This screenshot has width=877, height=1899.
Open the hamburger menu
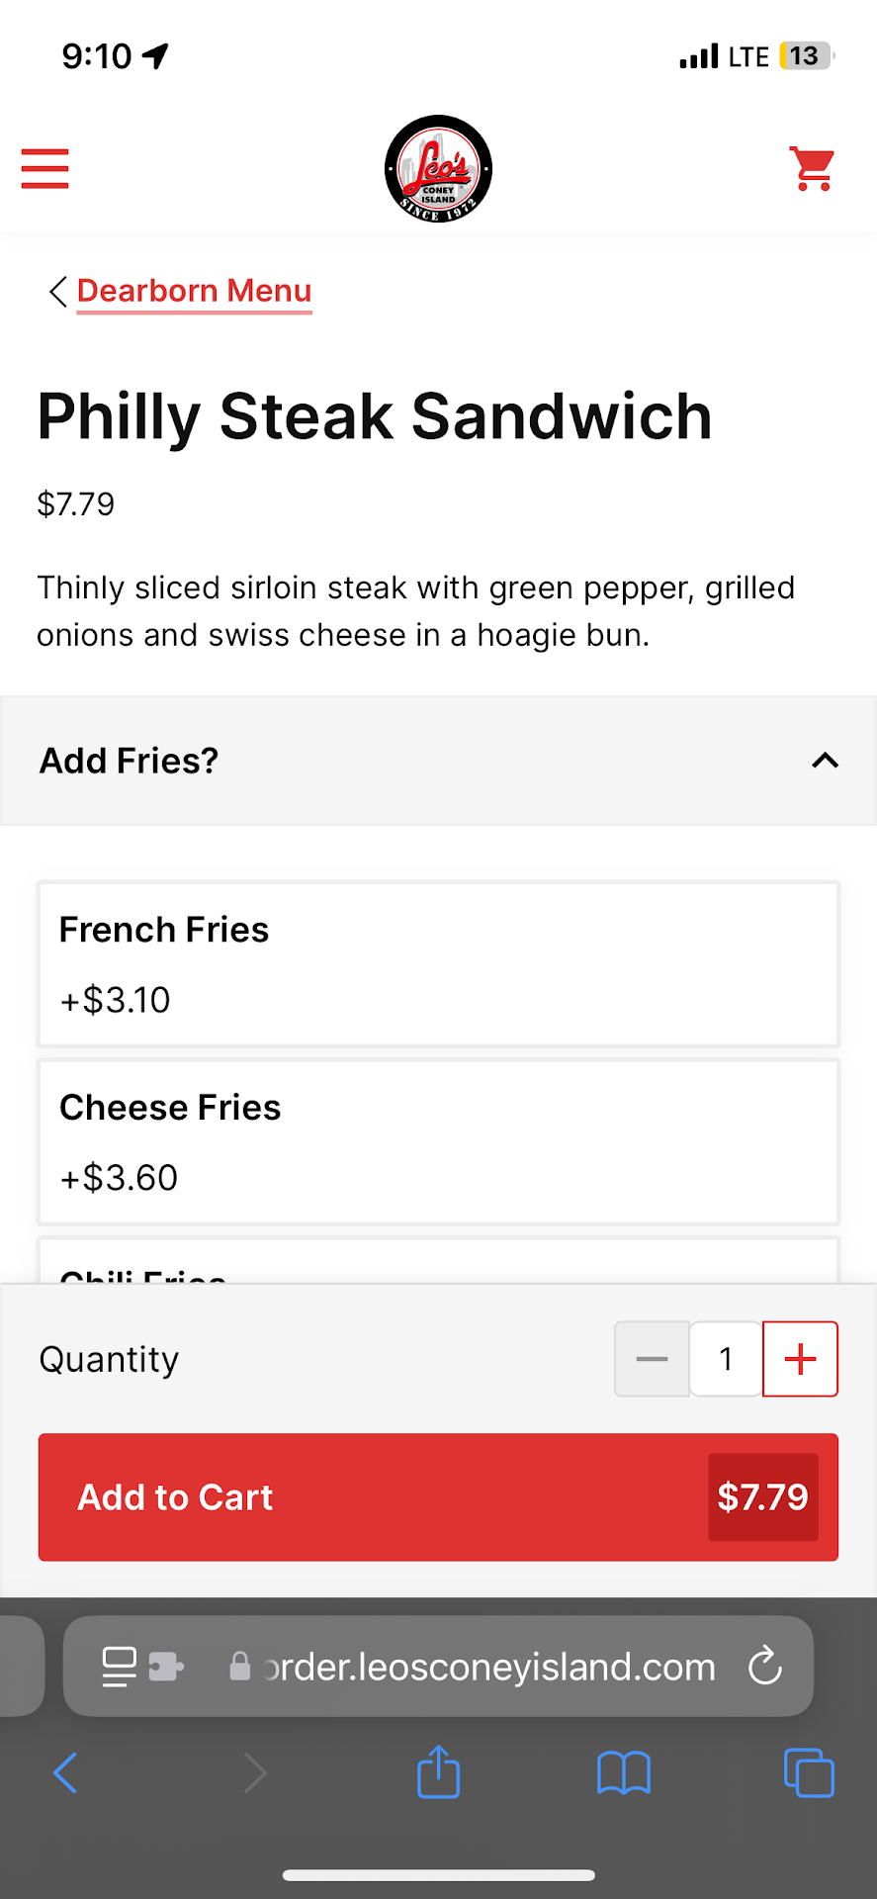[x=45, y=168]
